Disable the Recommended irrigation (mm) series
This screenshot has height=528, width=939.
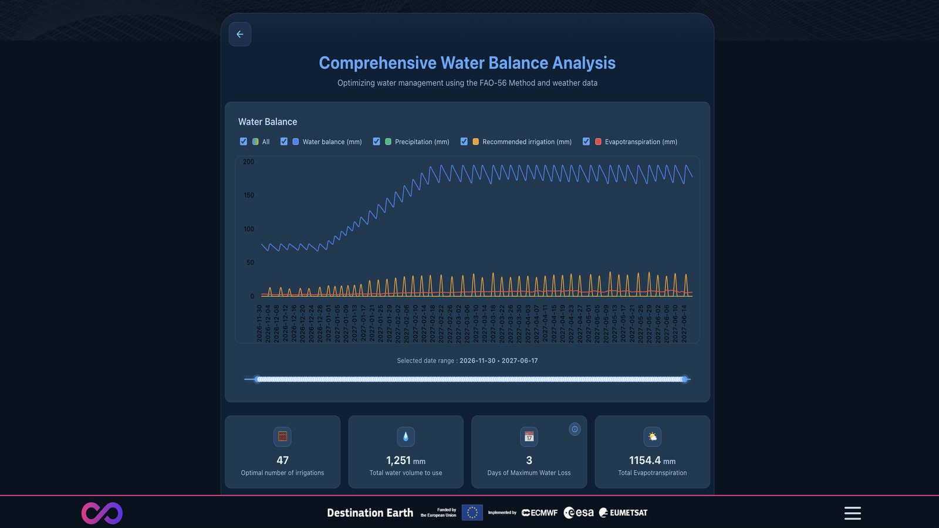click(x=464, y=141)
